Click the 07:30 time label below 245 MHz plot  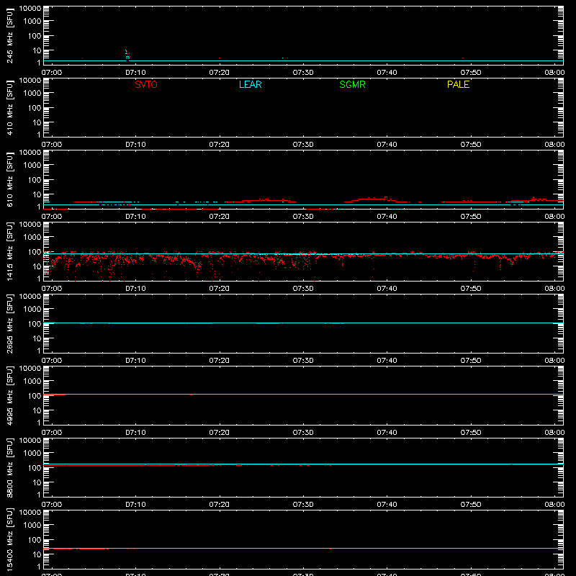coord(303,73)
